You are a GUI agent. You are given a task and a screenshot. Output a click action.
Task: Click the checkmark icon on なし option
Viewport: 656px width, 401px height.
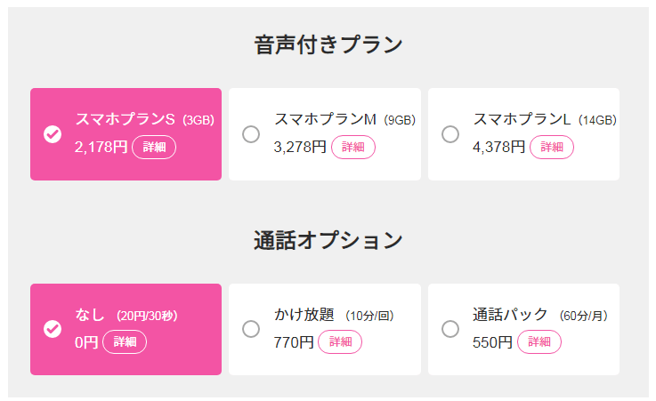[x=53, y=329]
